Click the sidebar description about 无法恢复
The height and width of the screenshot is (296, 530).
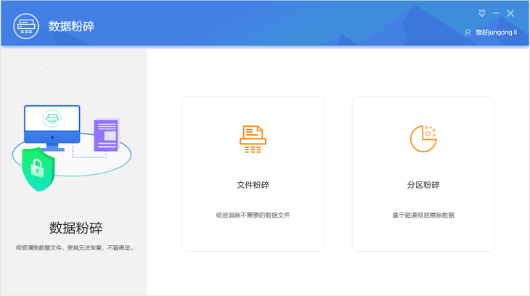coord(76,247)
